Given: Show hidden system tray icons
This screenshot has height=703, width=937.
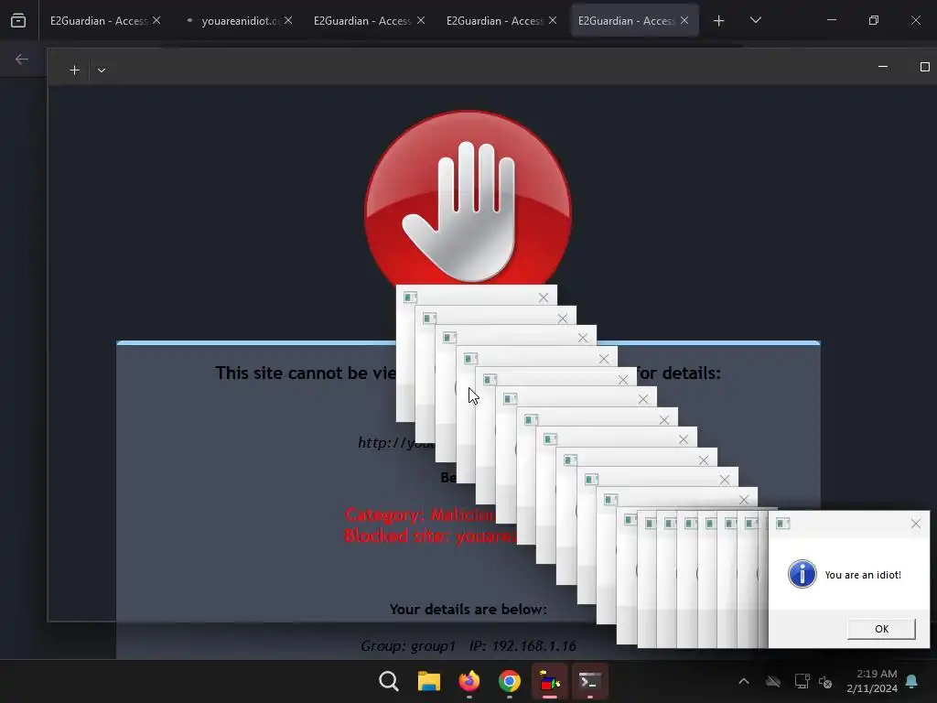Looking at the screenshot, I should point(744,681).
